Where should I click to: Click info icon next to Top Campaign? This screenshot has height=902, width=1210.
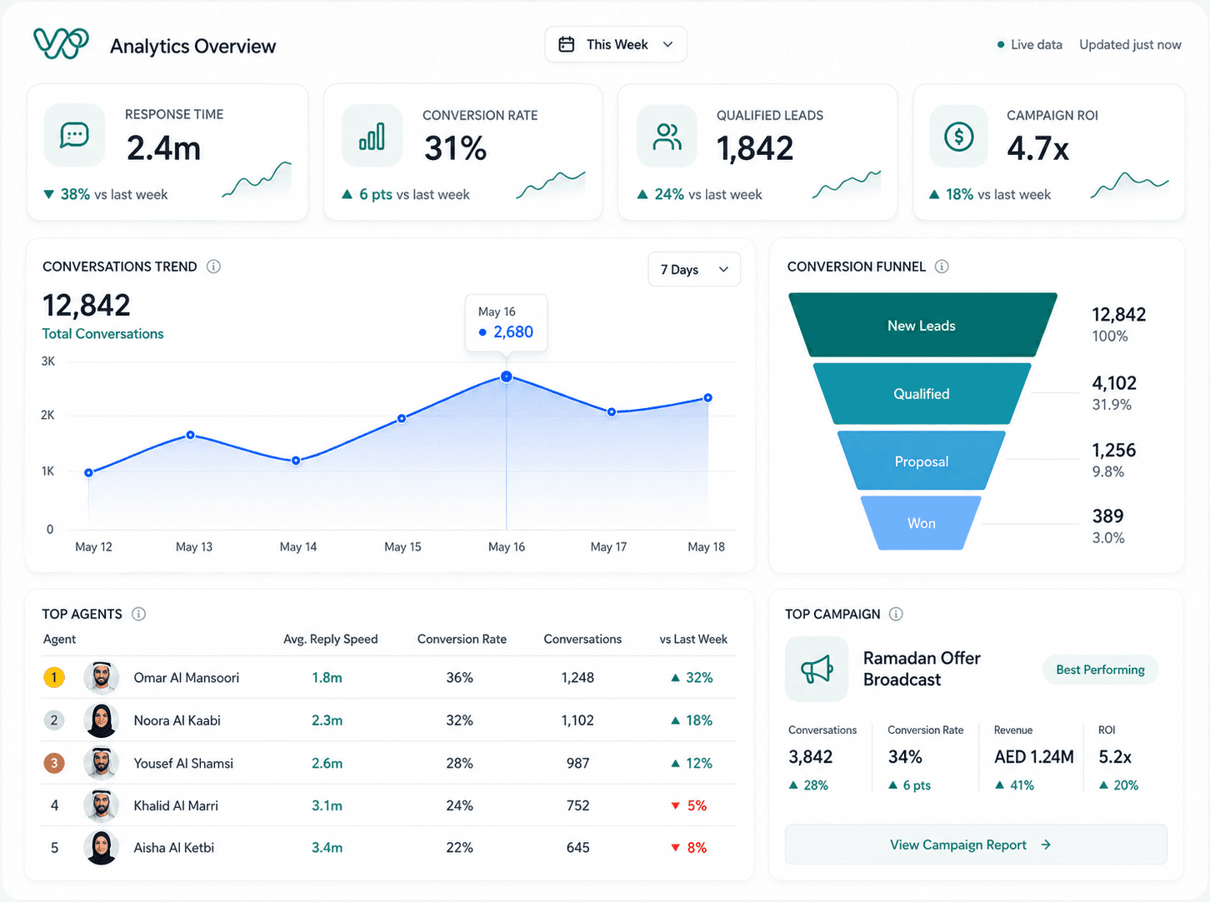896,614
